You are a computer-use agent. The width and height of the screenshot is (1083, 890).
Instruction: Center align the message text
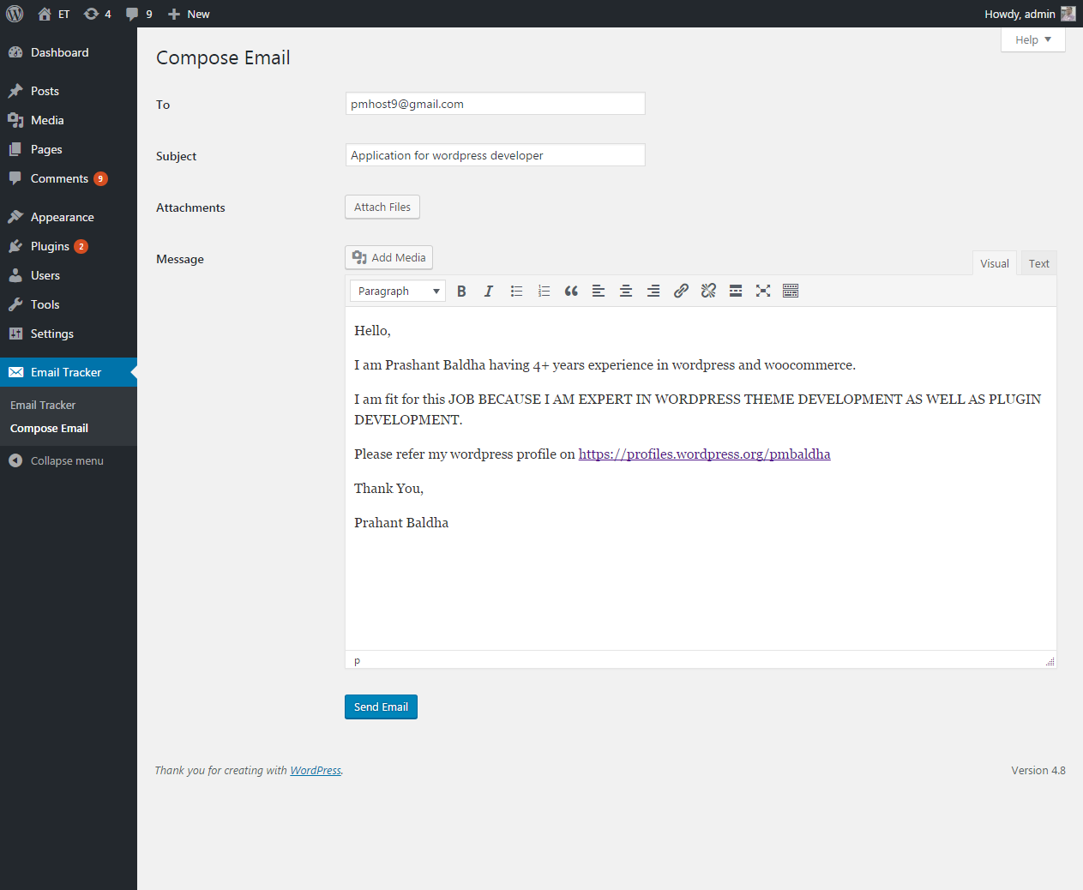pos(626,292)
